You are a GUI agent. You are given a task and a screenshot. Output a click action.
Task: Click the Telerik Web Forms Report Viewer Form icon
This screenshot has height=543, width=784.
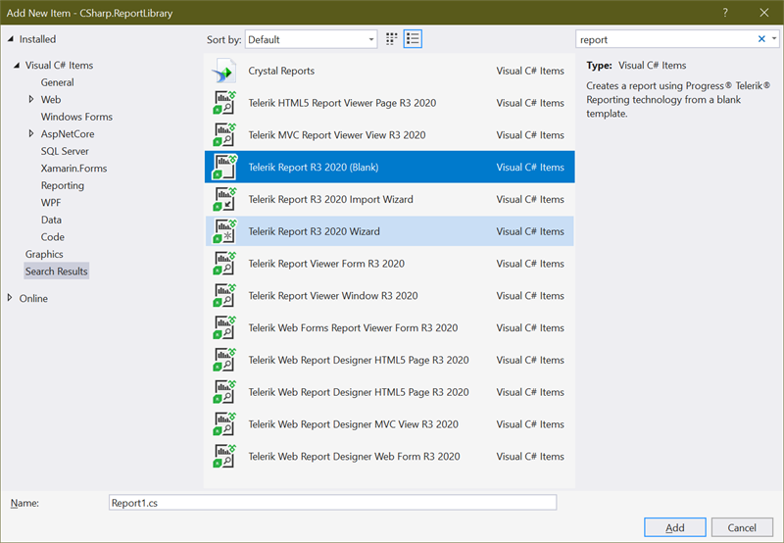point(224,327)
